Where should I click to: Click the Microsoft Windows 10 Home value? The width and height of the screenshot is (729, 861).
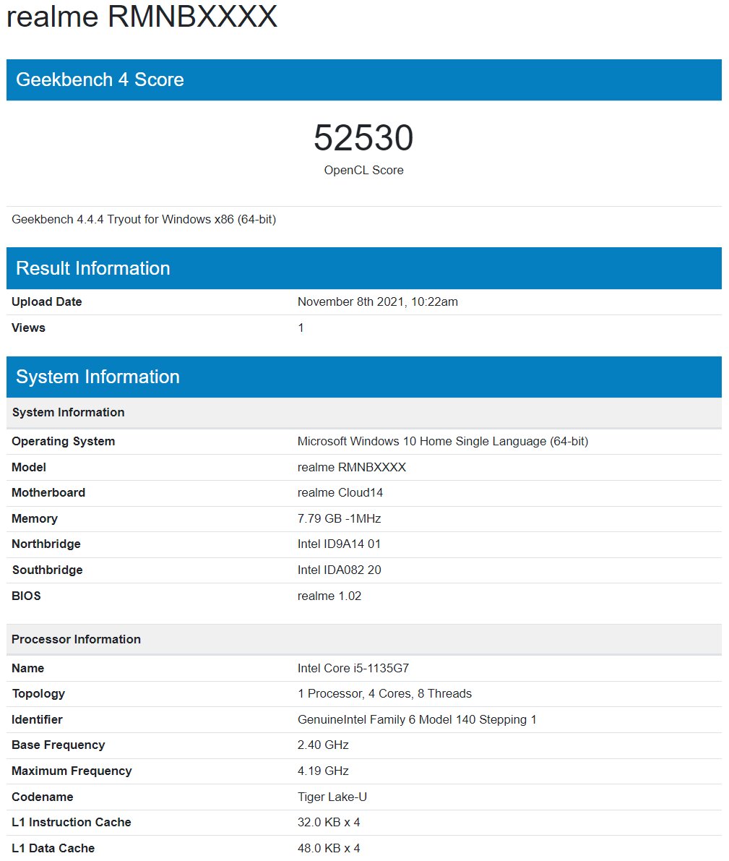[442, 442]
